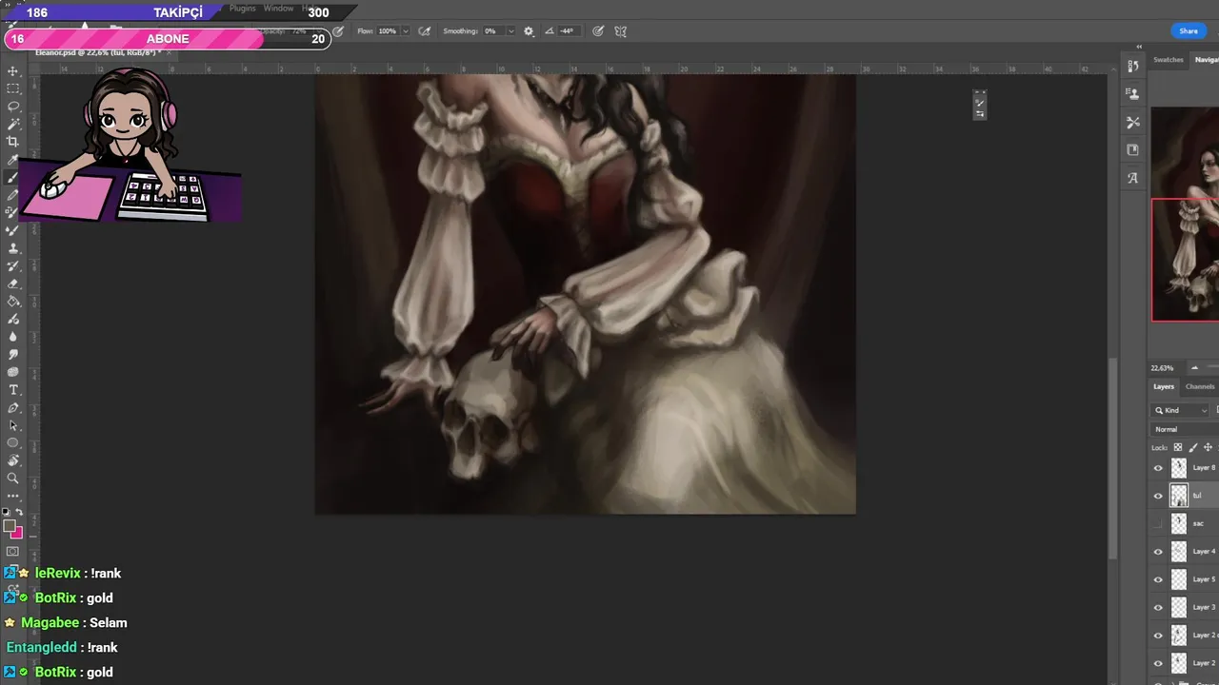Select the Path Selection tool
Viewport: 1219px width, 685px height.
click(13, 425)
